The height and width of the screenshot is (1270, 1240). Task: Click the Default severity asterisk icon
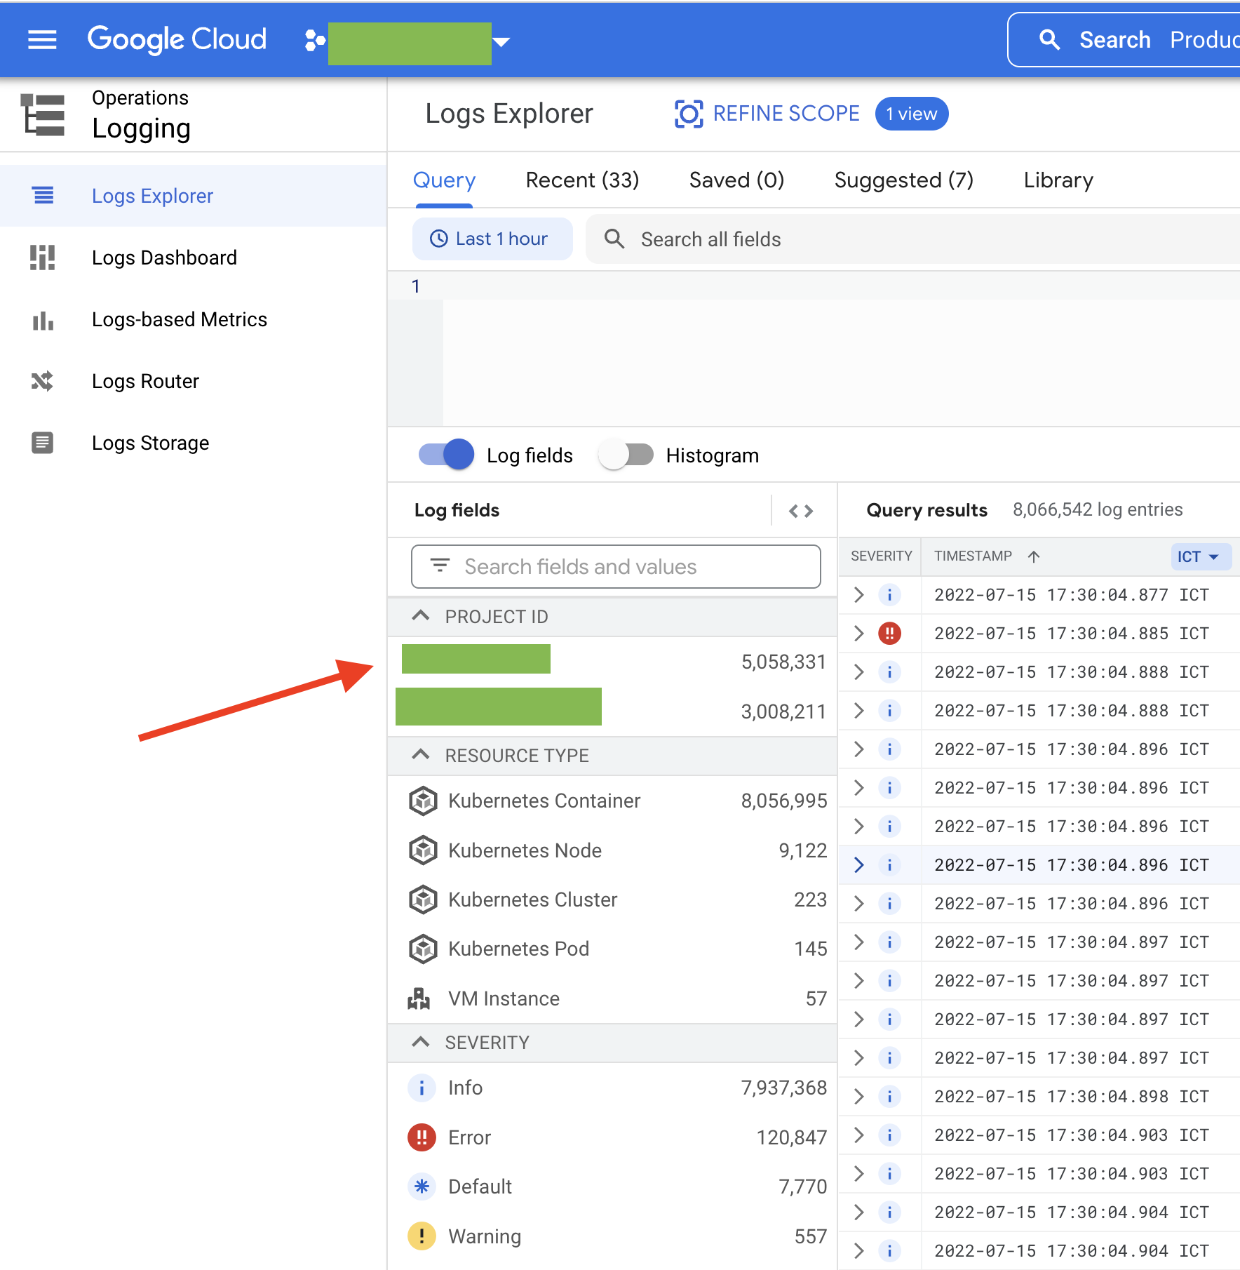tap(422, 1187)
